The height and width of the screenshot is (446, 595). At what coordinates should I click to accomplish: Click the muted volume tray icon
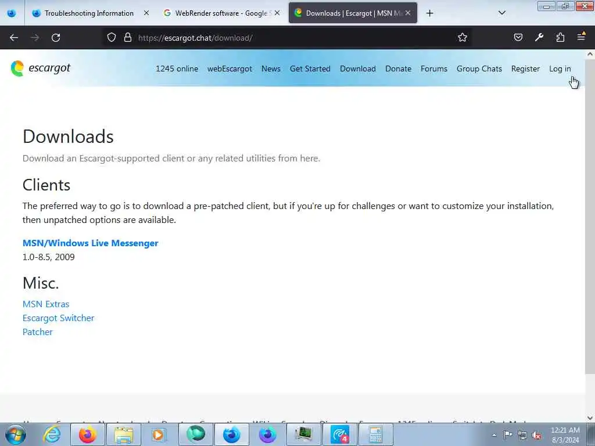click(x=536, y=435)
